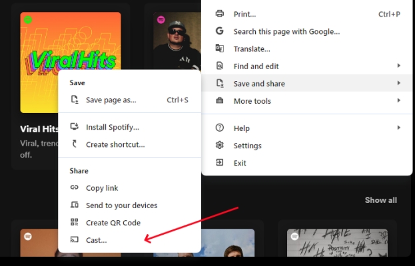Screen dimensions: 415x266
Task: Select Cast... in the Share section
Action: (x=130, y=240)
